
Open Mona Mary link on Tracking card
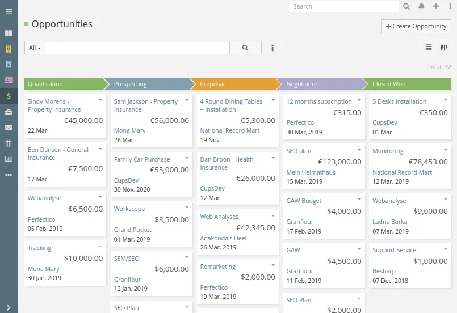43,269
